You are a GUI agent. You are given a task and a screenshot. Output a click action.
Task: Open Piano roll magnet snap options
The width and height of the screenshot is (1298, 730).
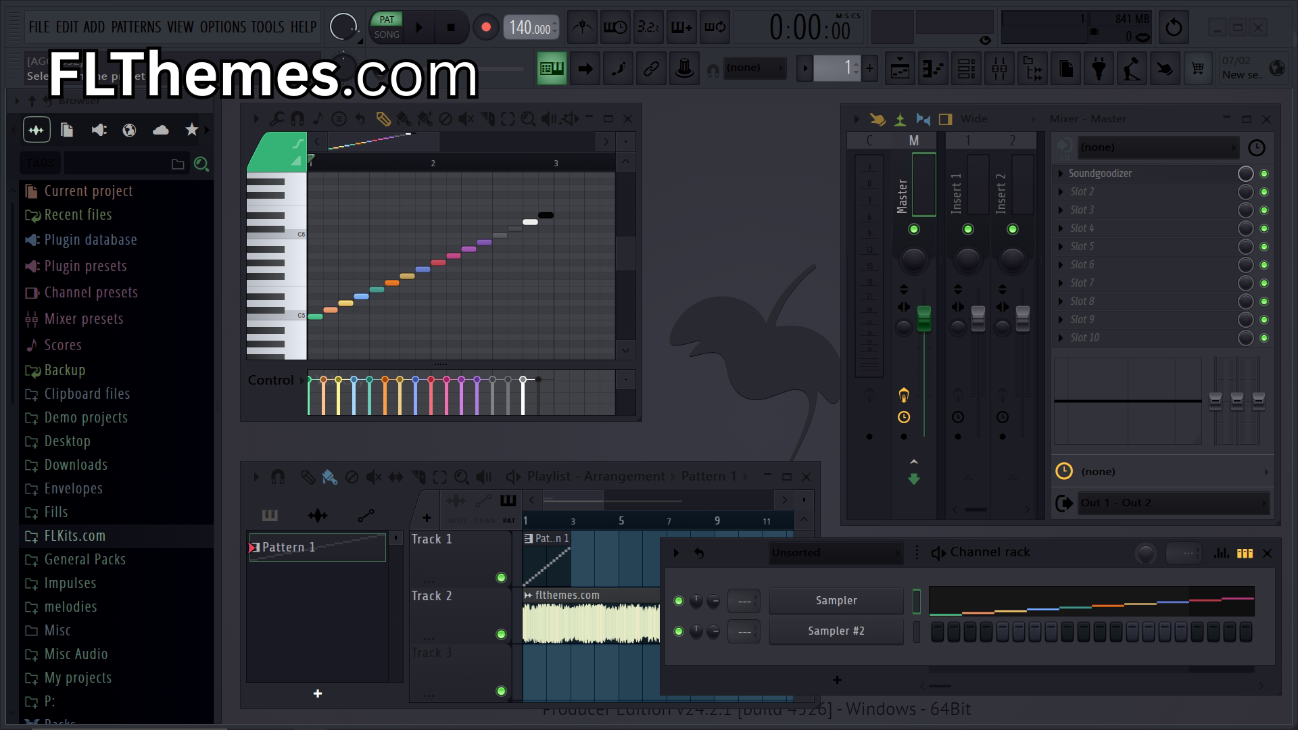pyautogui.click(x=297, y=119)
